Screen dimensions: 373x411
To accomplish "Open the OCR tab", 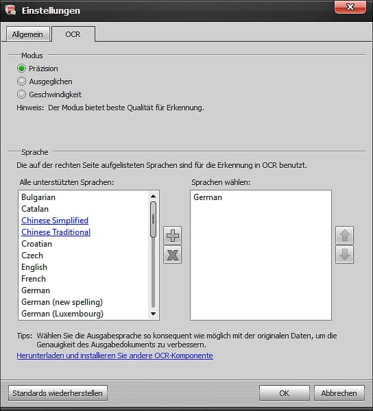I will click(73, 34).
